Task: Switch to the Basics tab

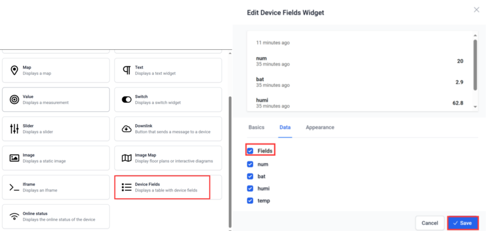Action: [x=256, y=128]
